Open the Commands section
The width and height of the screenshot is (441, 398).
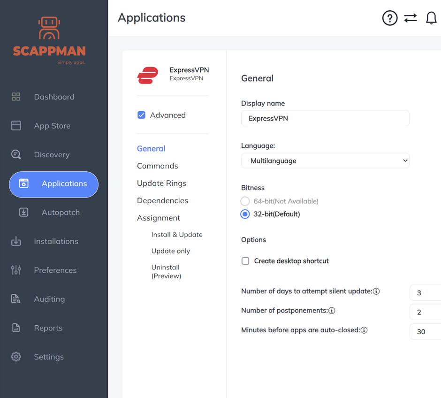point(157,166)
